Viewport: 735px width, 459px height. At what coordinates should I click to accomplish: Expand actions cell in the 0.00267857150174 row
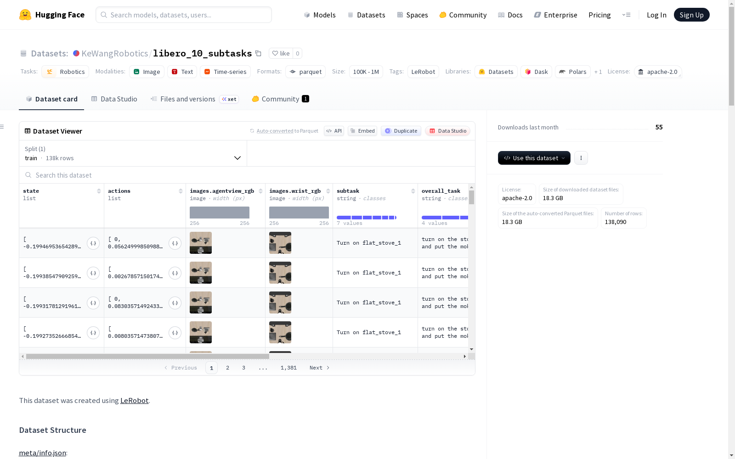coord(175,273)
